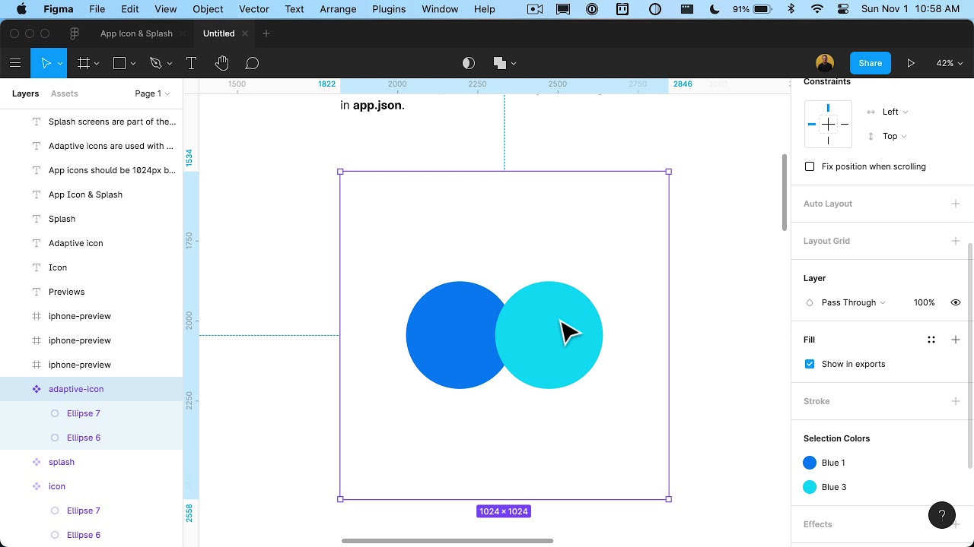The height and width of the screenshot is (547, 974).
Task: Click the text icon beside Previews layer
Action: [x=37, y=292]
